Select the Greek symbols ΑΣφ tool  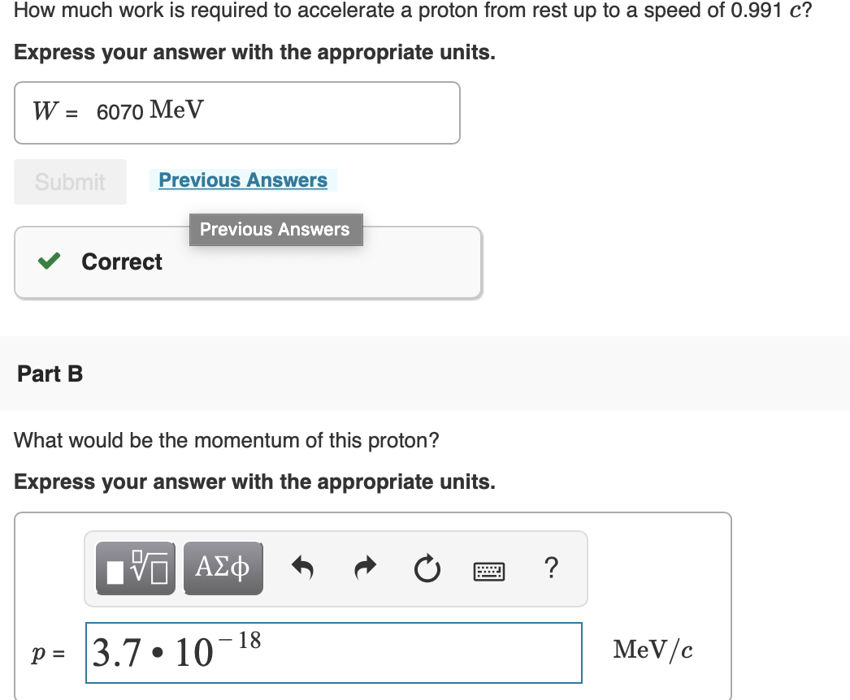click(x=223, y=568)
